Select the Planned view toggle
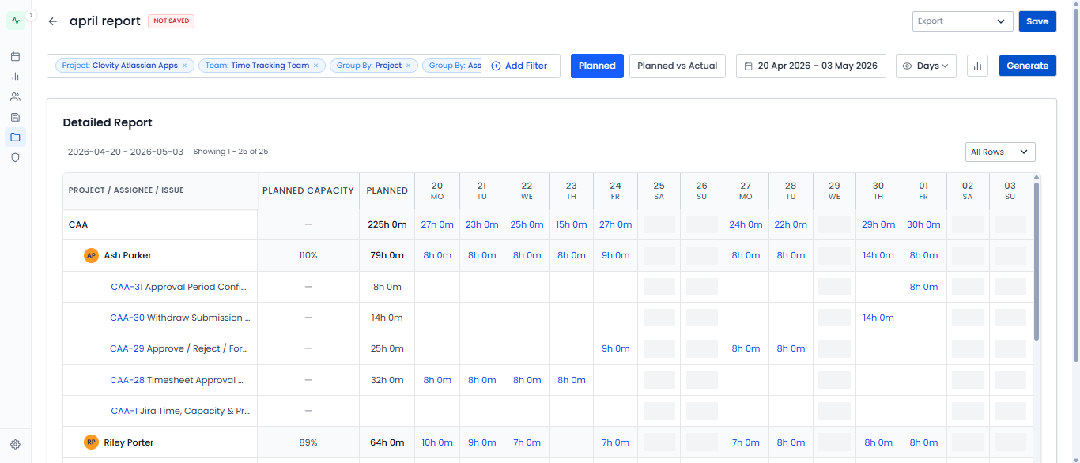 click(597, 66)
